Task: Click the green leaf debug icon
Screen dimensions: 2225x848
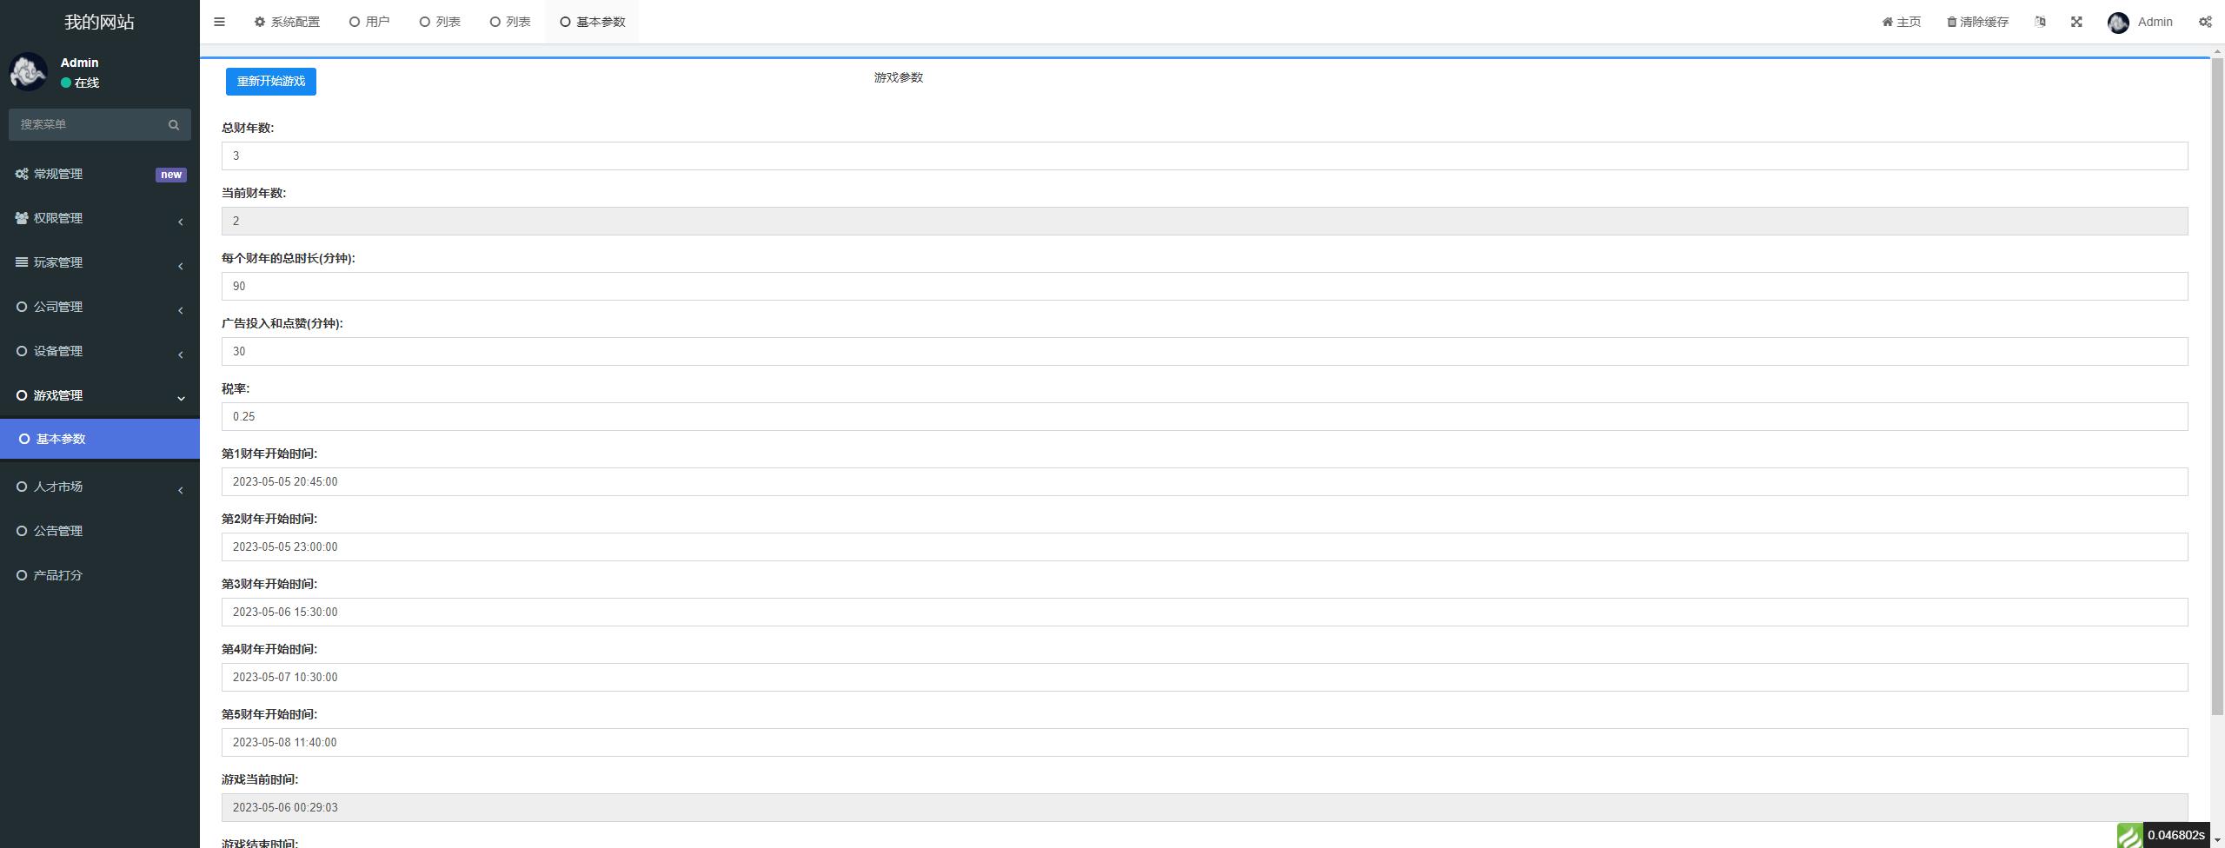Action: (x=2129, y=835)
